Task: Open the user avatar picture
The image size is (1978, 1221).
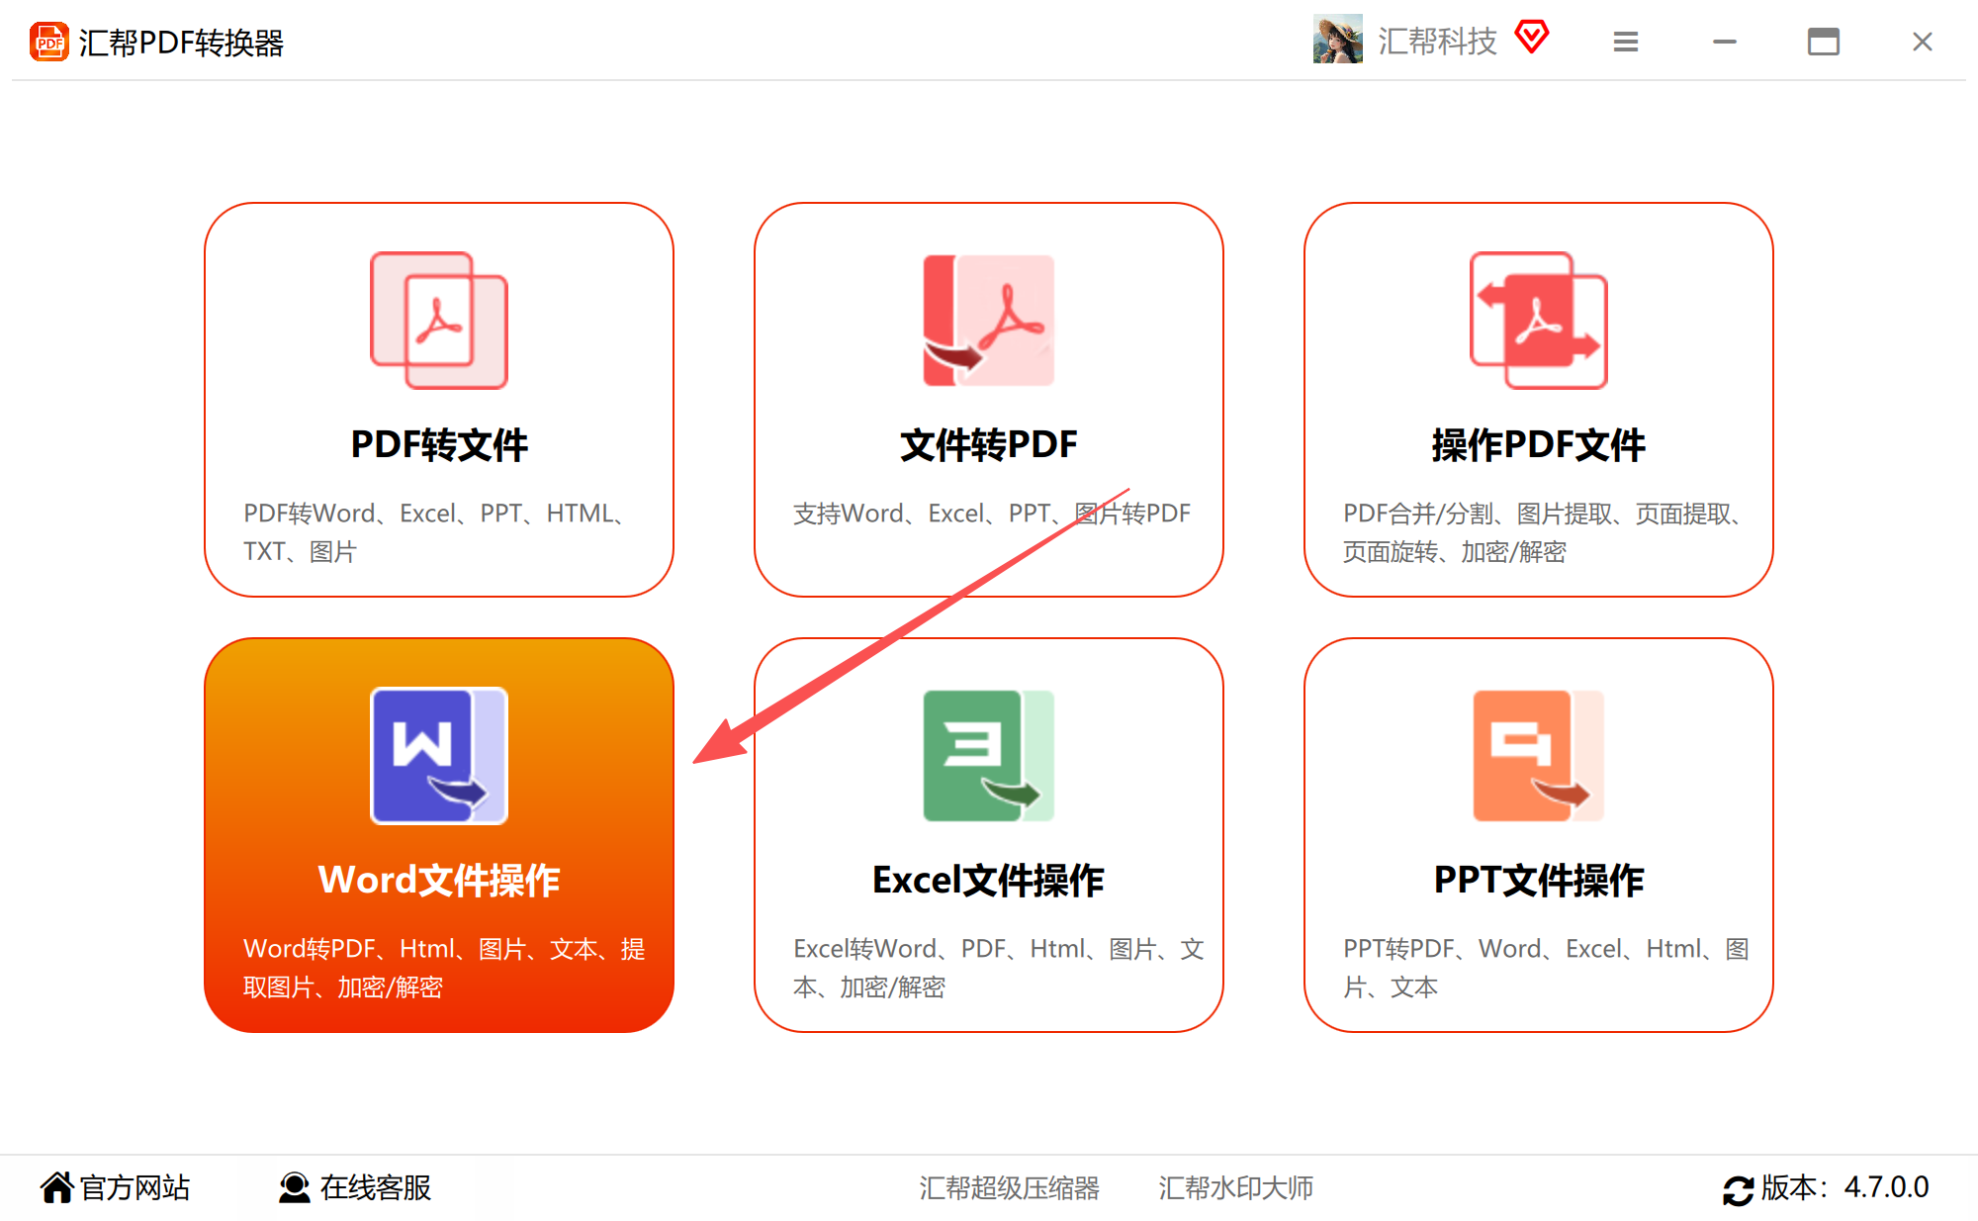Action: tap(1337, 40)
